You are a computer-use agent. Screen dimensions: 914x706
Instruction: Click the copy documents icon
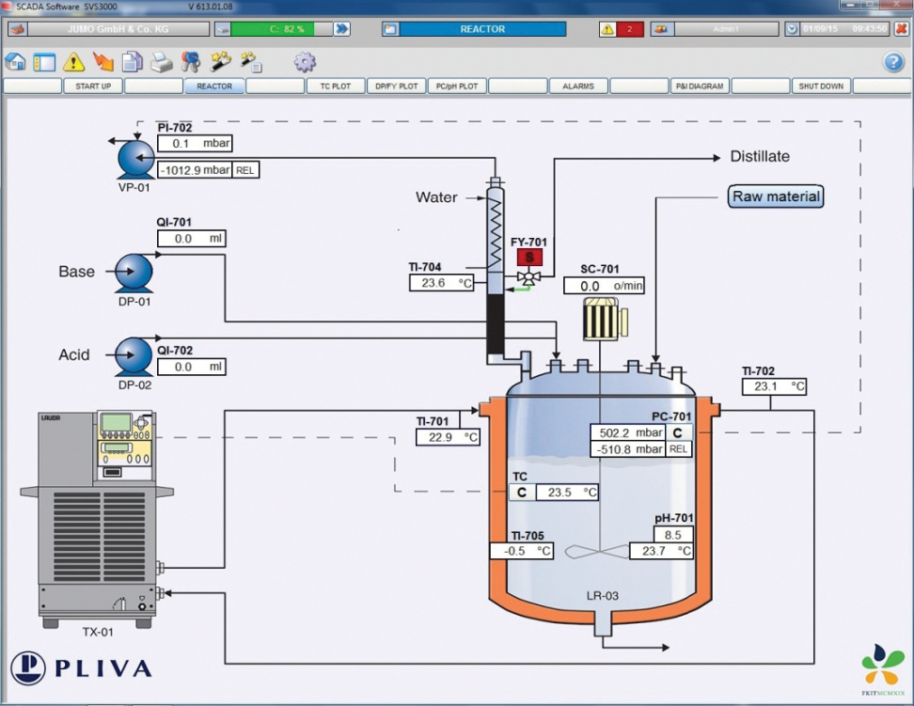pyautogui.click(x=132, y=60)
